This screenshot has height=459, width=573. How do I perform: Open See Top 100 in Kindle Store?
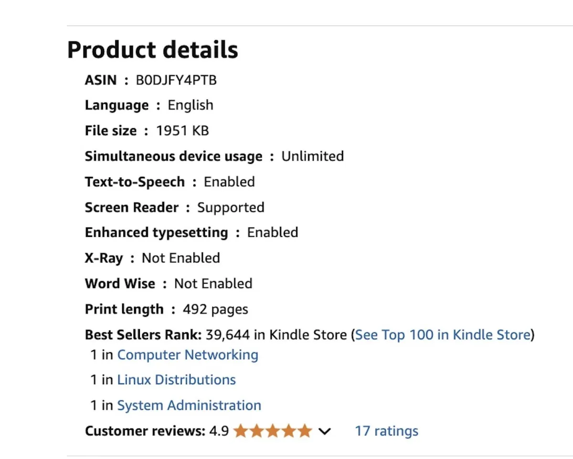pos(443,335)
